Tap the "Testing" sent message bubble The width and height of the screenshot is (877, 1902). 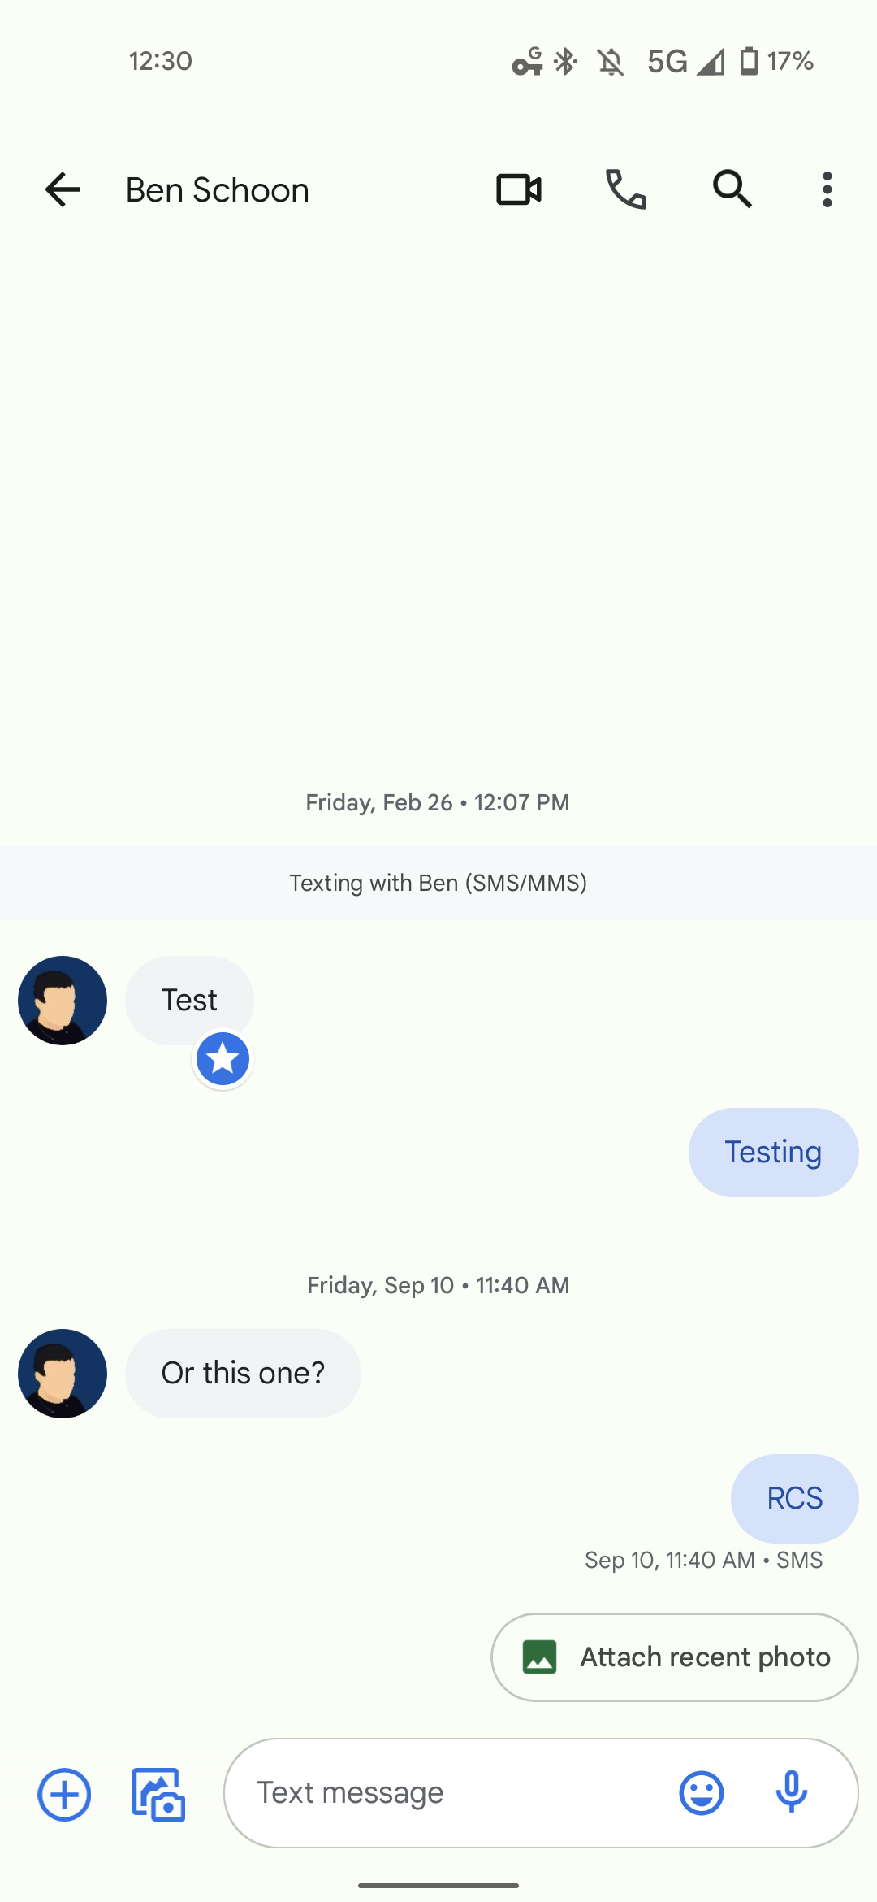pyautogui.click(x=773, y=1152)
